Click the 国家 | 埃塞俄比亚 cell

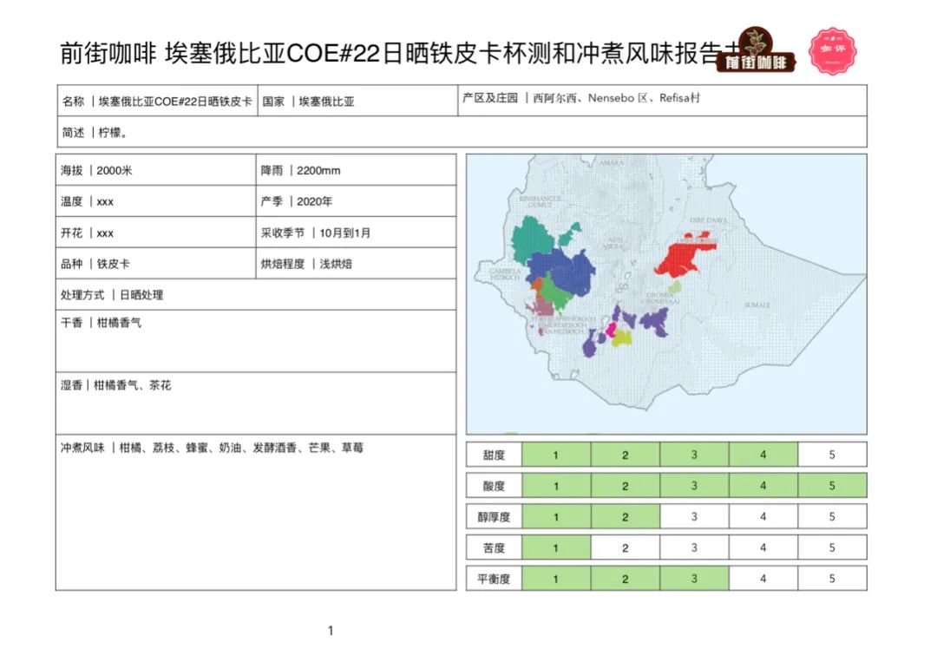pyautogui.click(x=357, y=101)
